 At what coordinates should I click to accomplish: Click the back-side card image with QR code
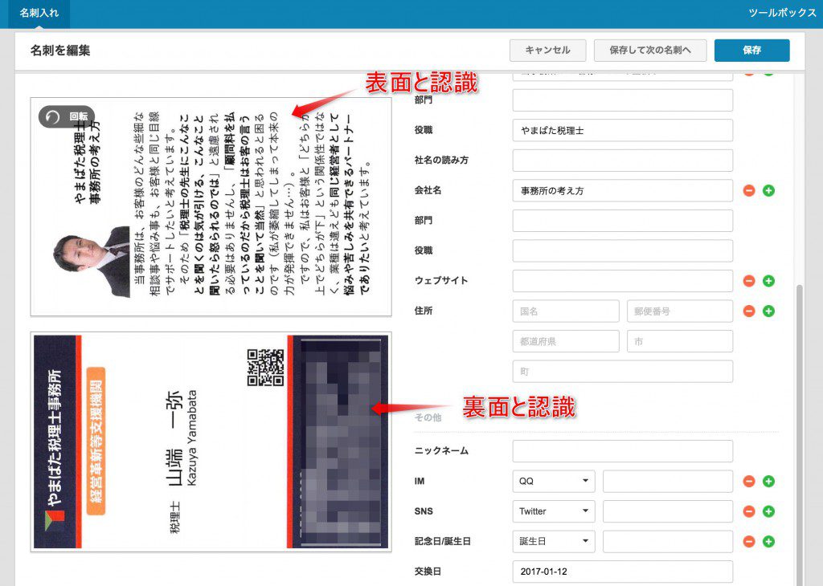[211, 442]
